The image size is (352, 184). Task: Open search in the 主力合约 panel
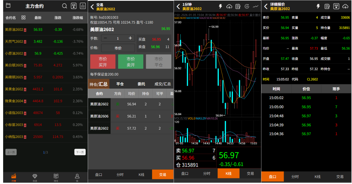(x=64, y=6)
